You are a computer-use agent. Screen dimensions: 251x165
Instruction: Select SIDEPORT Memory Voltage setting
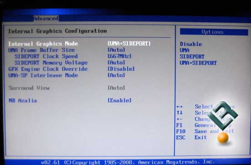[51, 63]
